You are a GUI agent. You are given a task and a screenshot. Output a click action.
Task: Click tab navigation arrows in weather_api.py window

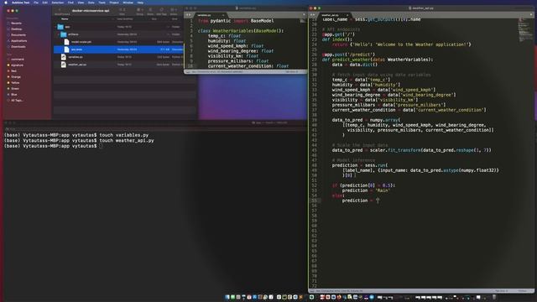pos(312,15)
